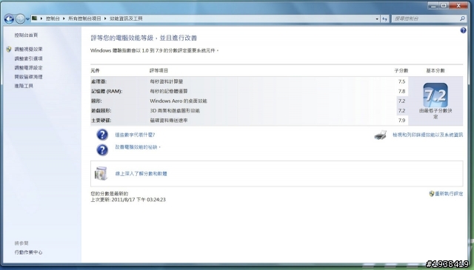Open the recent pages dropdown arrow
This screenshot has height=270, width=474.
(27, 19)
